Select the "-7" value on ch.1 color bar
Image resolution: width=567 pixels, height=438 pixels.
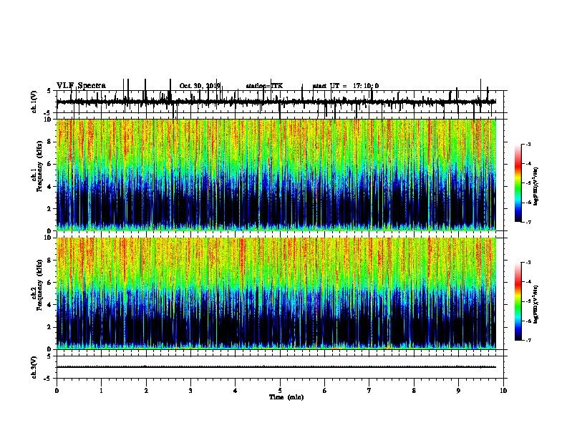[x=528, y=222]
